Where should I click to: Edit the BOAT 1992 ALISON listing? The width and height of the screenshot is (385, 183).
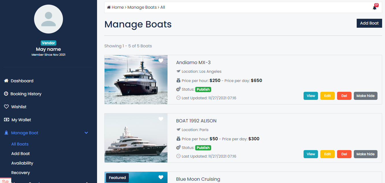[327, 154]
